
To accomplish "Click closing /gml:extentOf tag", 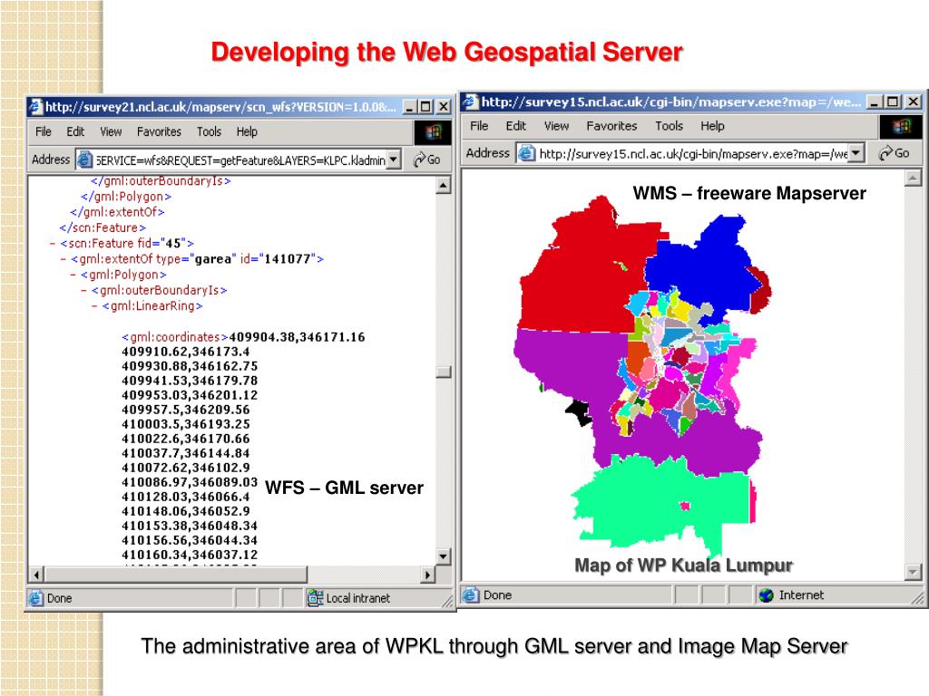I will [117, 212].
